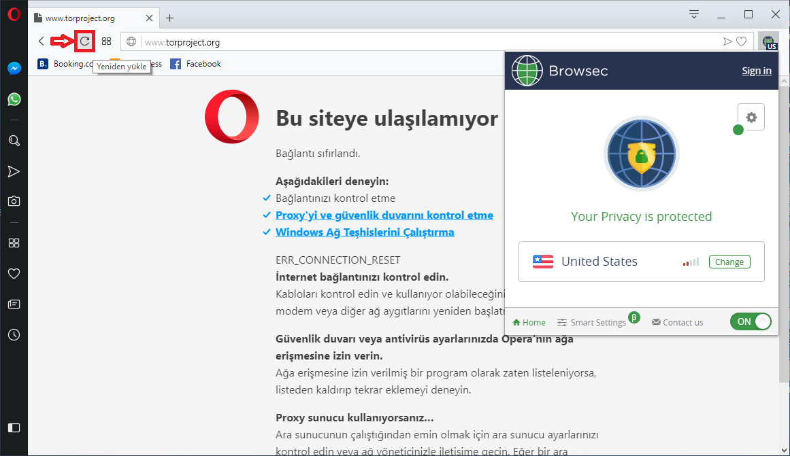Toggle the sidebar panel at bottom left

coord(14,427)
